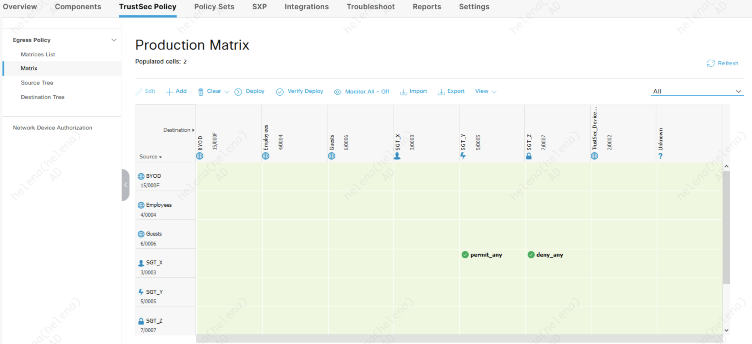Collapse the Egress Policy section chevron
752x344 pixels.
(x=114, y=40)
